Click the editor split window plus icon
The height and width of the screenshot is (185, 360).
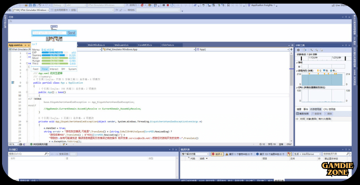[x=292, y=49]
